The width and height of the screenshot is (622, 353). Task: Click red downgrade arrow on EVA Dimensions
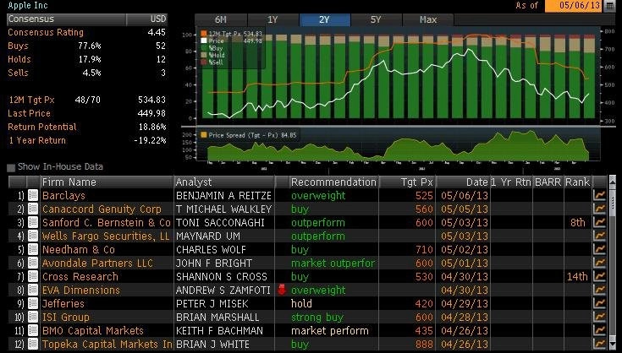click(282, 290)
